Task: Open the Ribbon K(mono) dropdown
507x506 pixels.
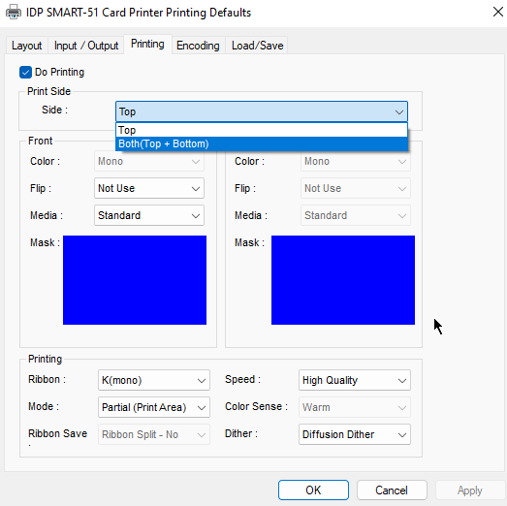Action: click(154, 380)
